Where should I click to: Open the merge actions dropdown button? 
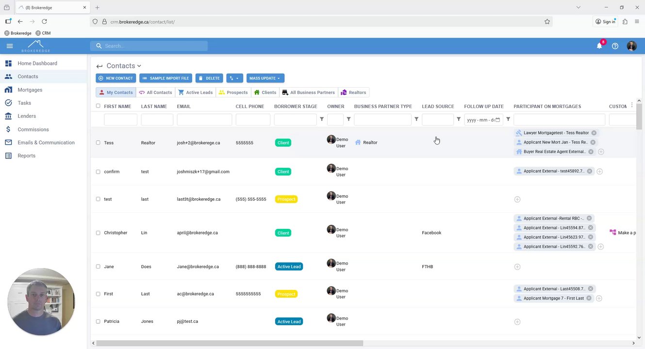[234, 78]
